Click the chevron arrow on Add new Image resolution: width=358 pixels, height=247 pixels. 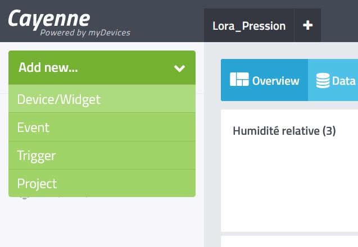point(179,68)
